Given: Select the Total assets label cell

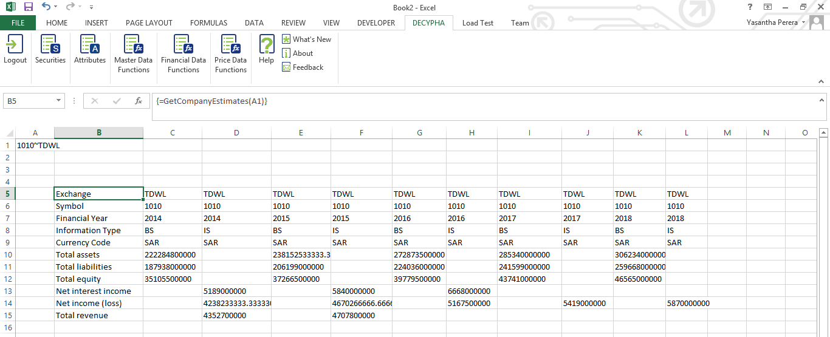Looking at the screenshot, I should click(x=98, y=254).
